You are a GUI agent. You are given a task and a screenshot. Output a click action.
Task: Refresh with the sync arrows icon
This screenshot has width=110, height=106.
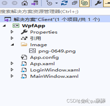64,3
